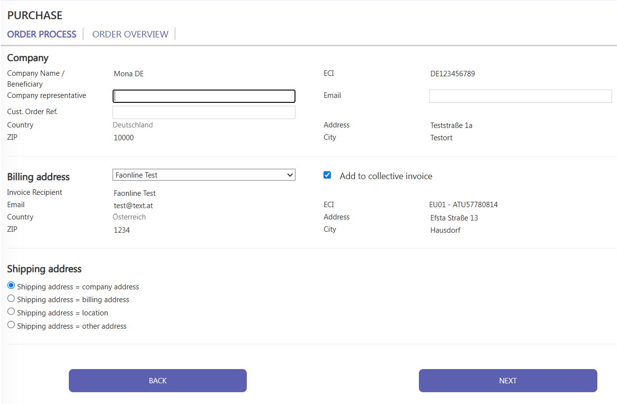Click the Company section heading
This screenshot has height=404, width=617.
pos(28,58)
